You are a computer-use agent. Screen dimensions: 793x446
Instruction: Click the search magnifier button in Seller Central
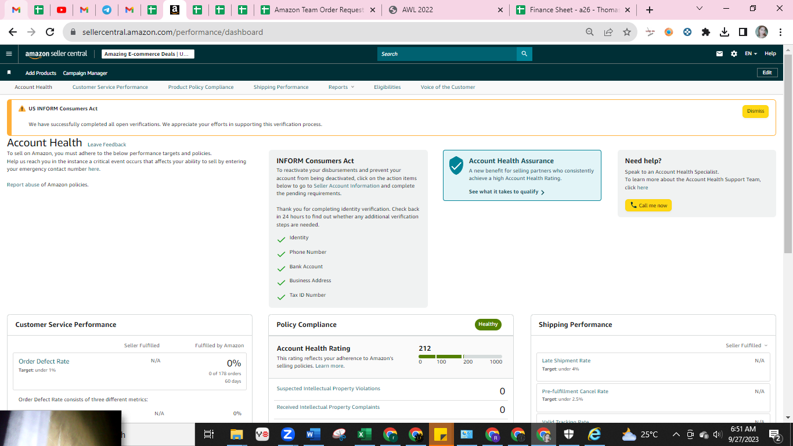[x=524, y=54]
